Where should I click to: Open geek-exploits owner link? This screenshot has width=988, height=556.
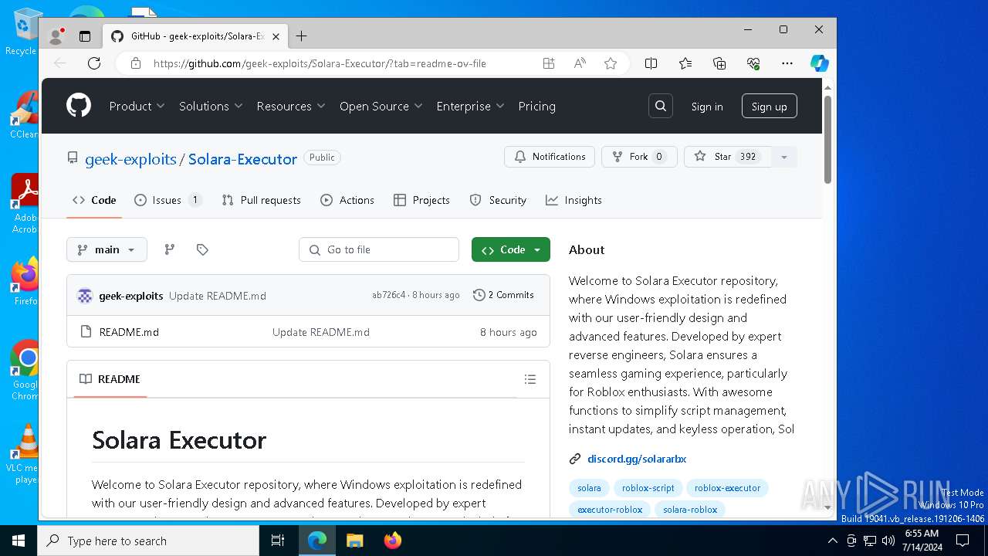pos(130,159)
